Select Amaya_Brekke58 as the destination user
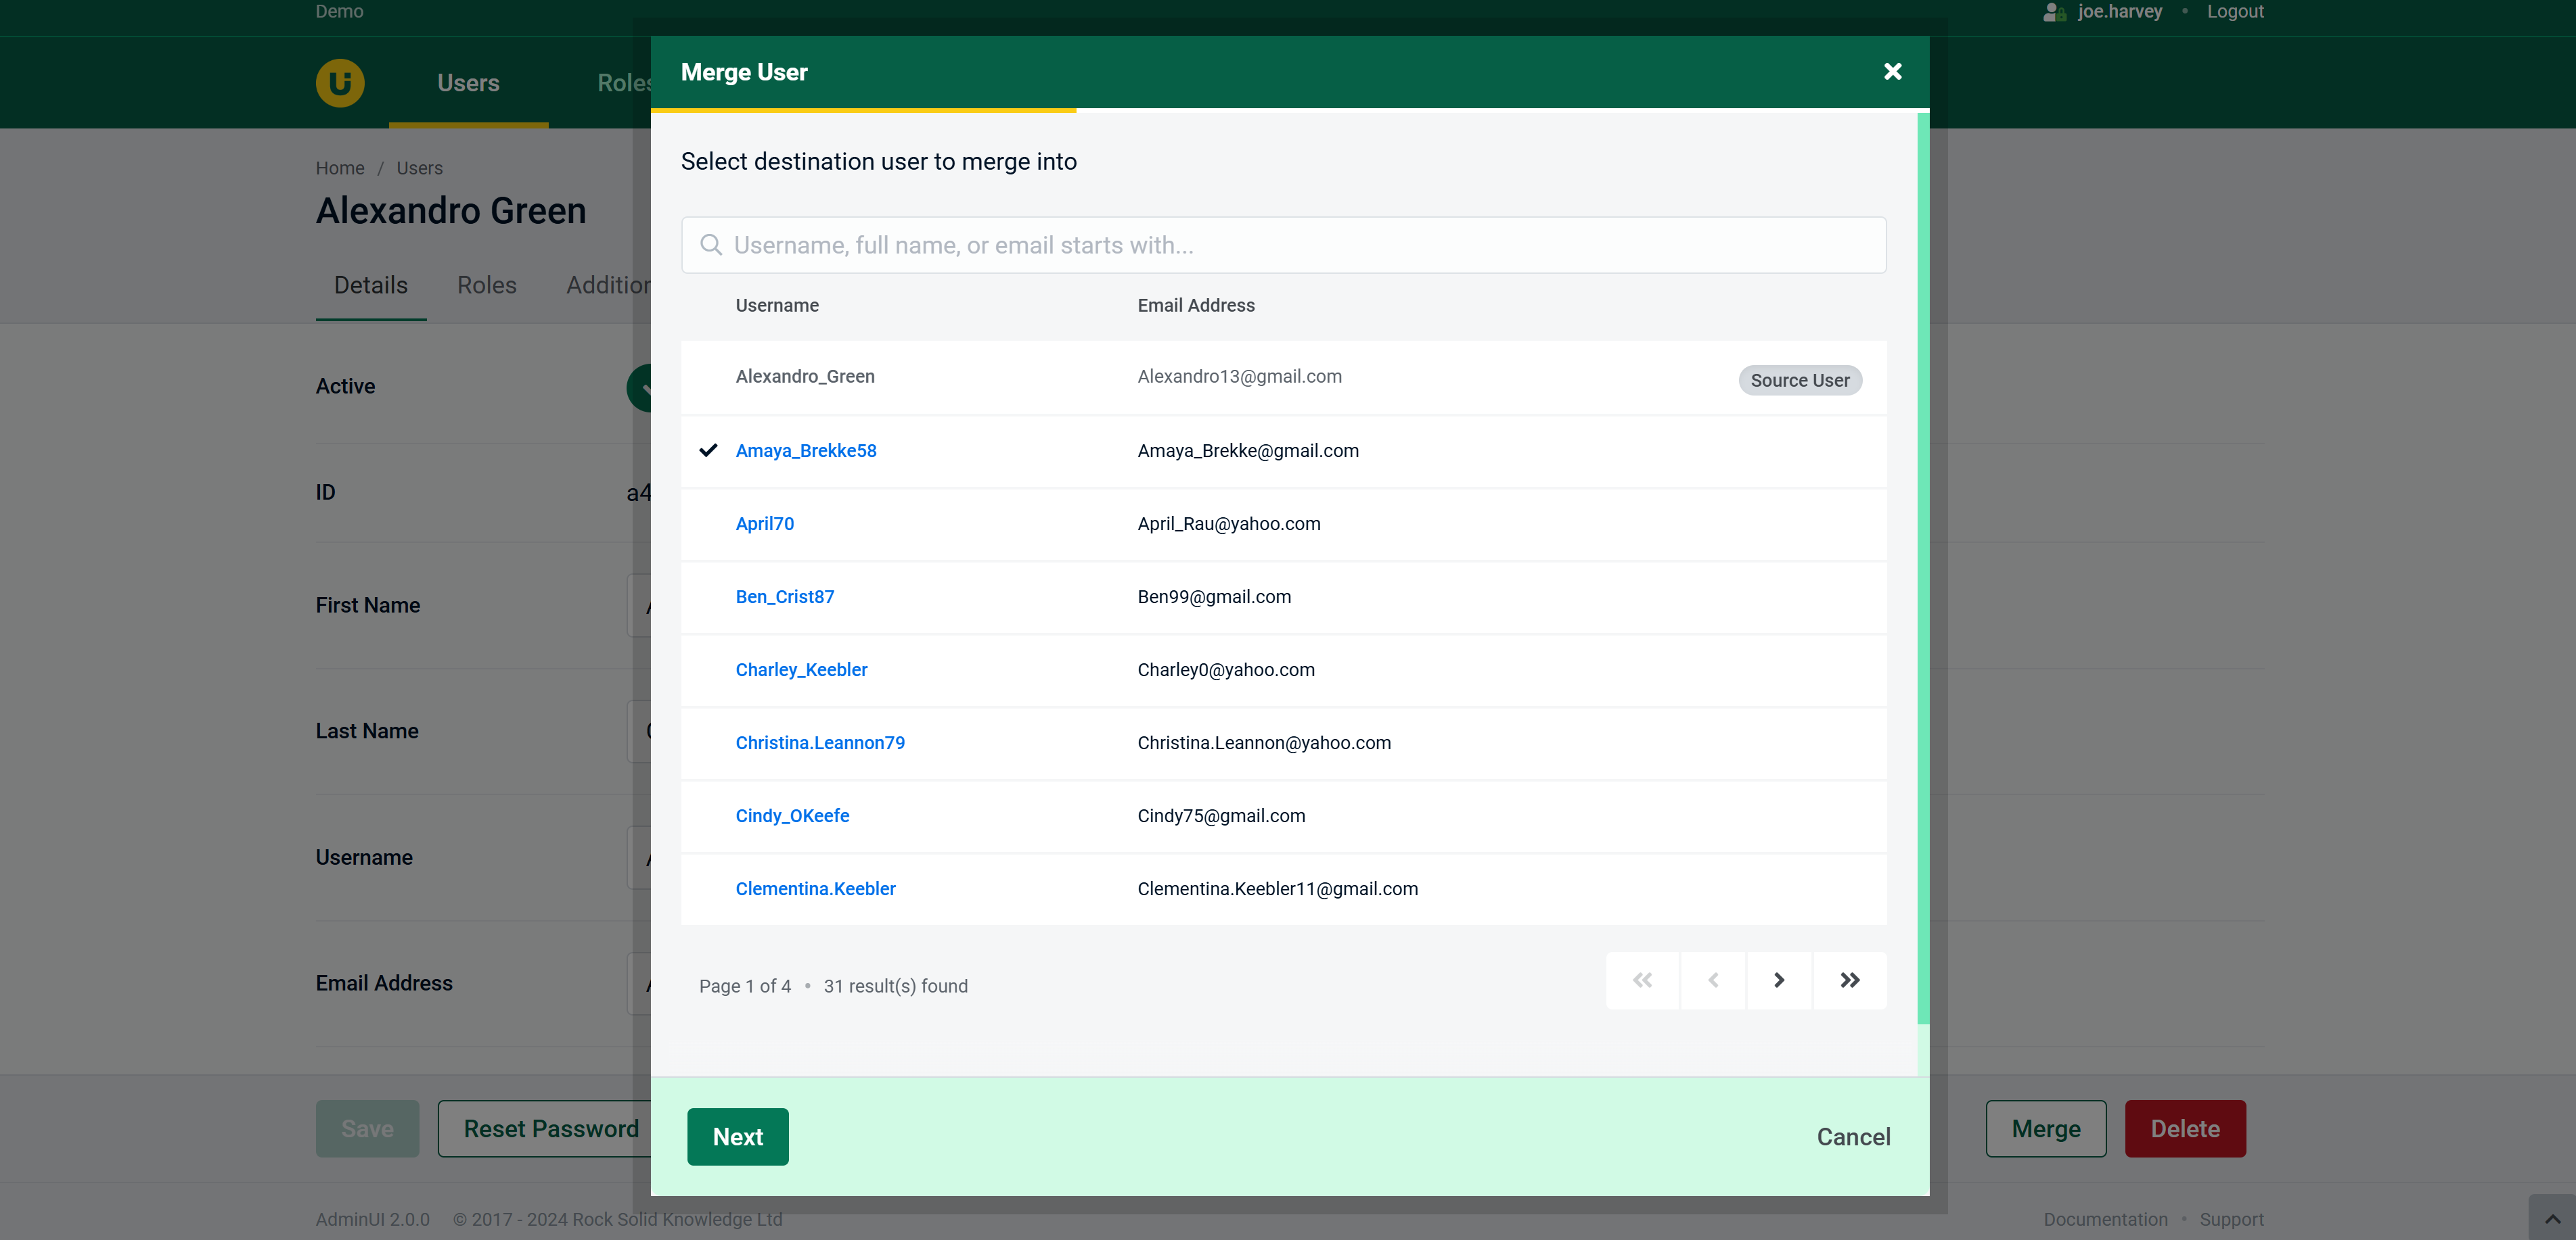Image resolution: width=2576 pixels, height=1240 pixels. pyautogui.click(x=806, y=451)
